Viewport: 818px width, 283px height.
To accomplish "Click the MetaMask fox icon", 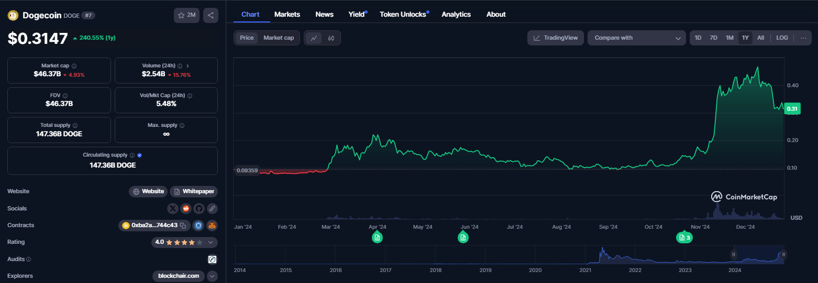I will pos(212,226).
